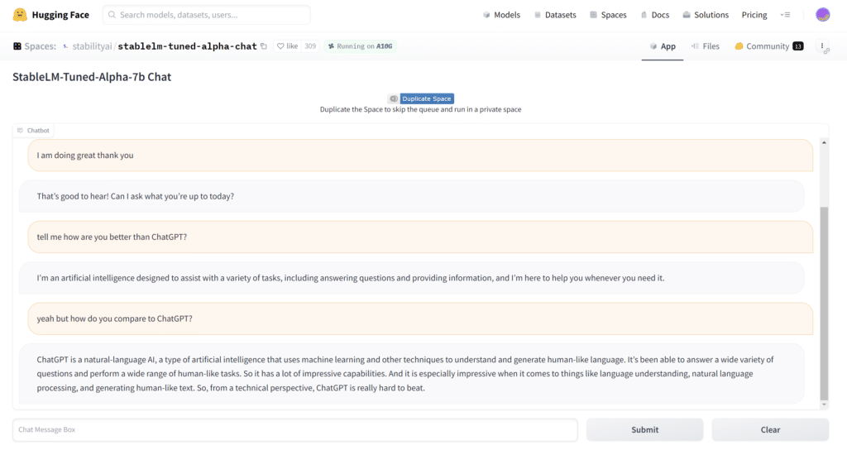Click the Chatbot label icon
This screenshot has height=455, width=847.
pos(20,130)
